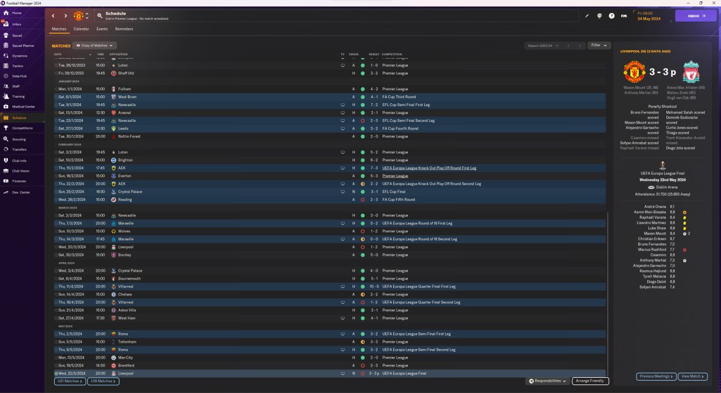The height and width of the screenshot is (393, 721).
Task: Open the Filter dropdown
Action: [x=599, y=45]
